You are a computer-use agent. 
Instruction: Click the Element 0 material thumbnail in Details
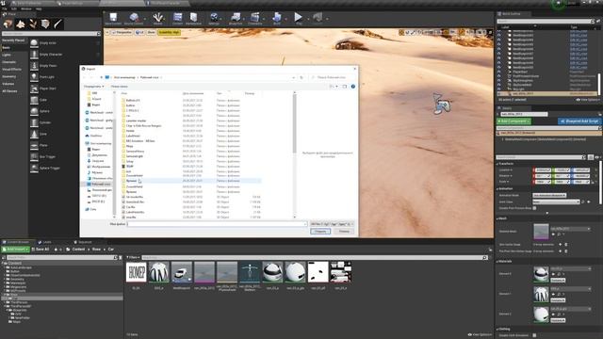(x=541, y=274)
